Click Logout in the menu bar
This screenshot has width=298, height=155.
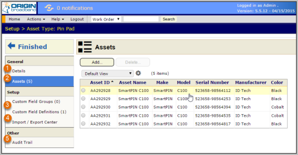coord(77,19)
